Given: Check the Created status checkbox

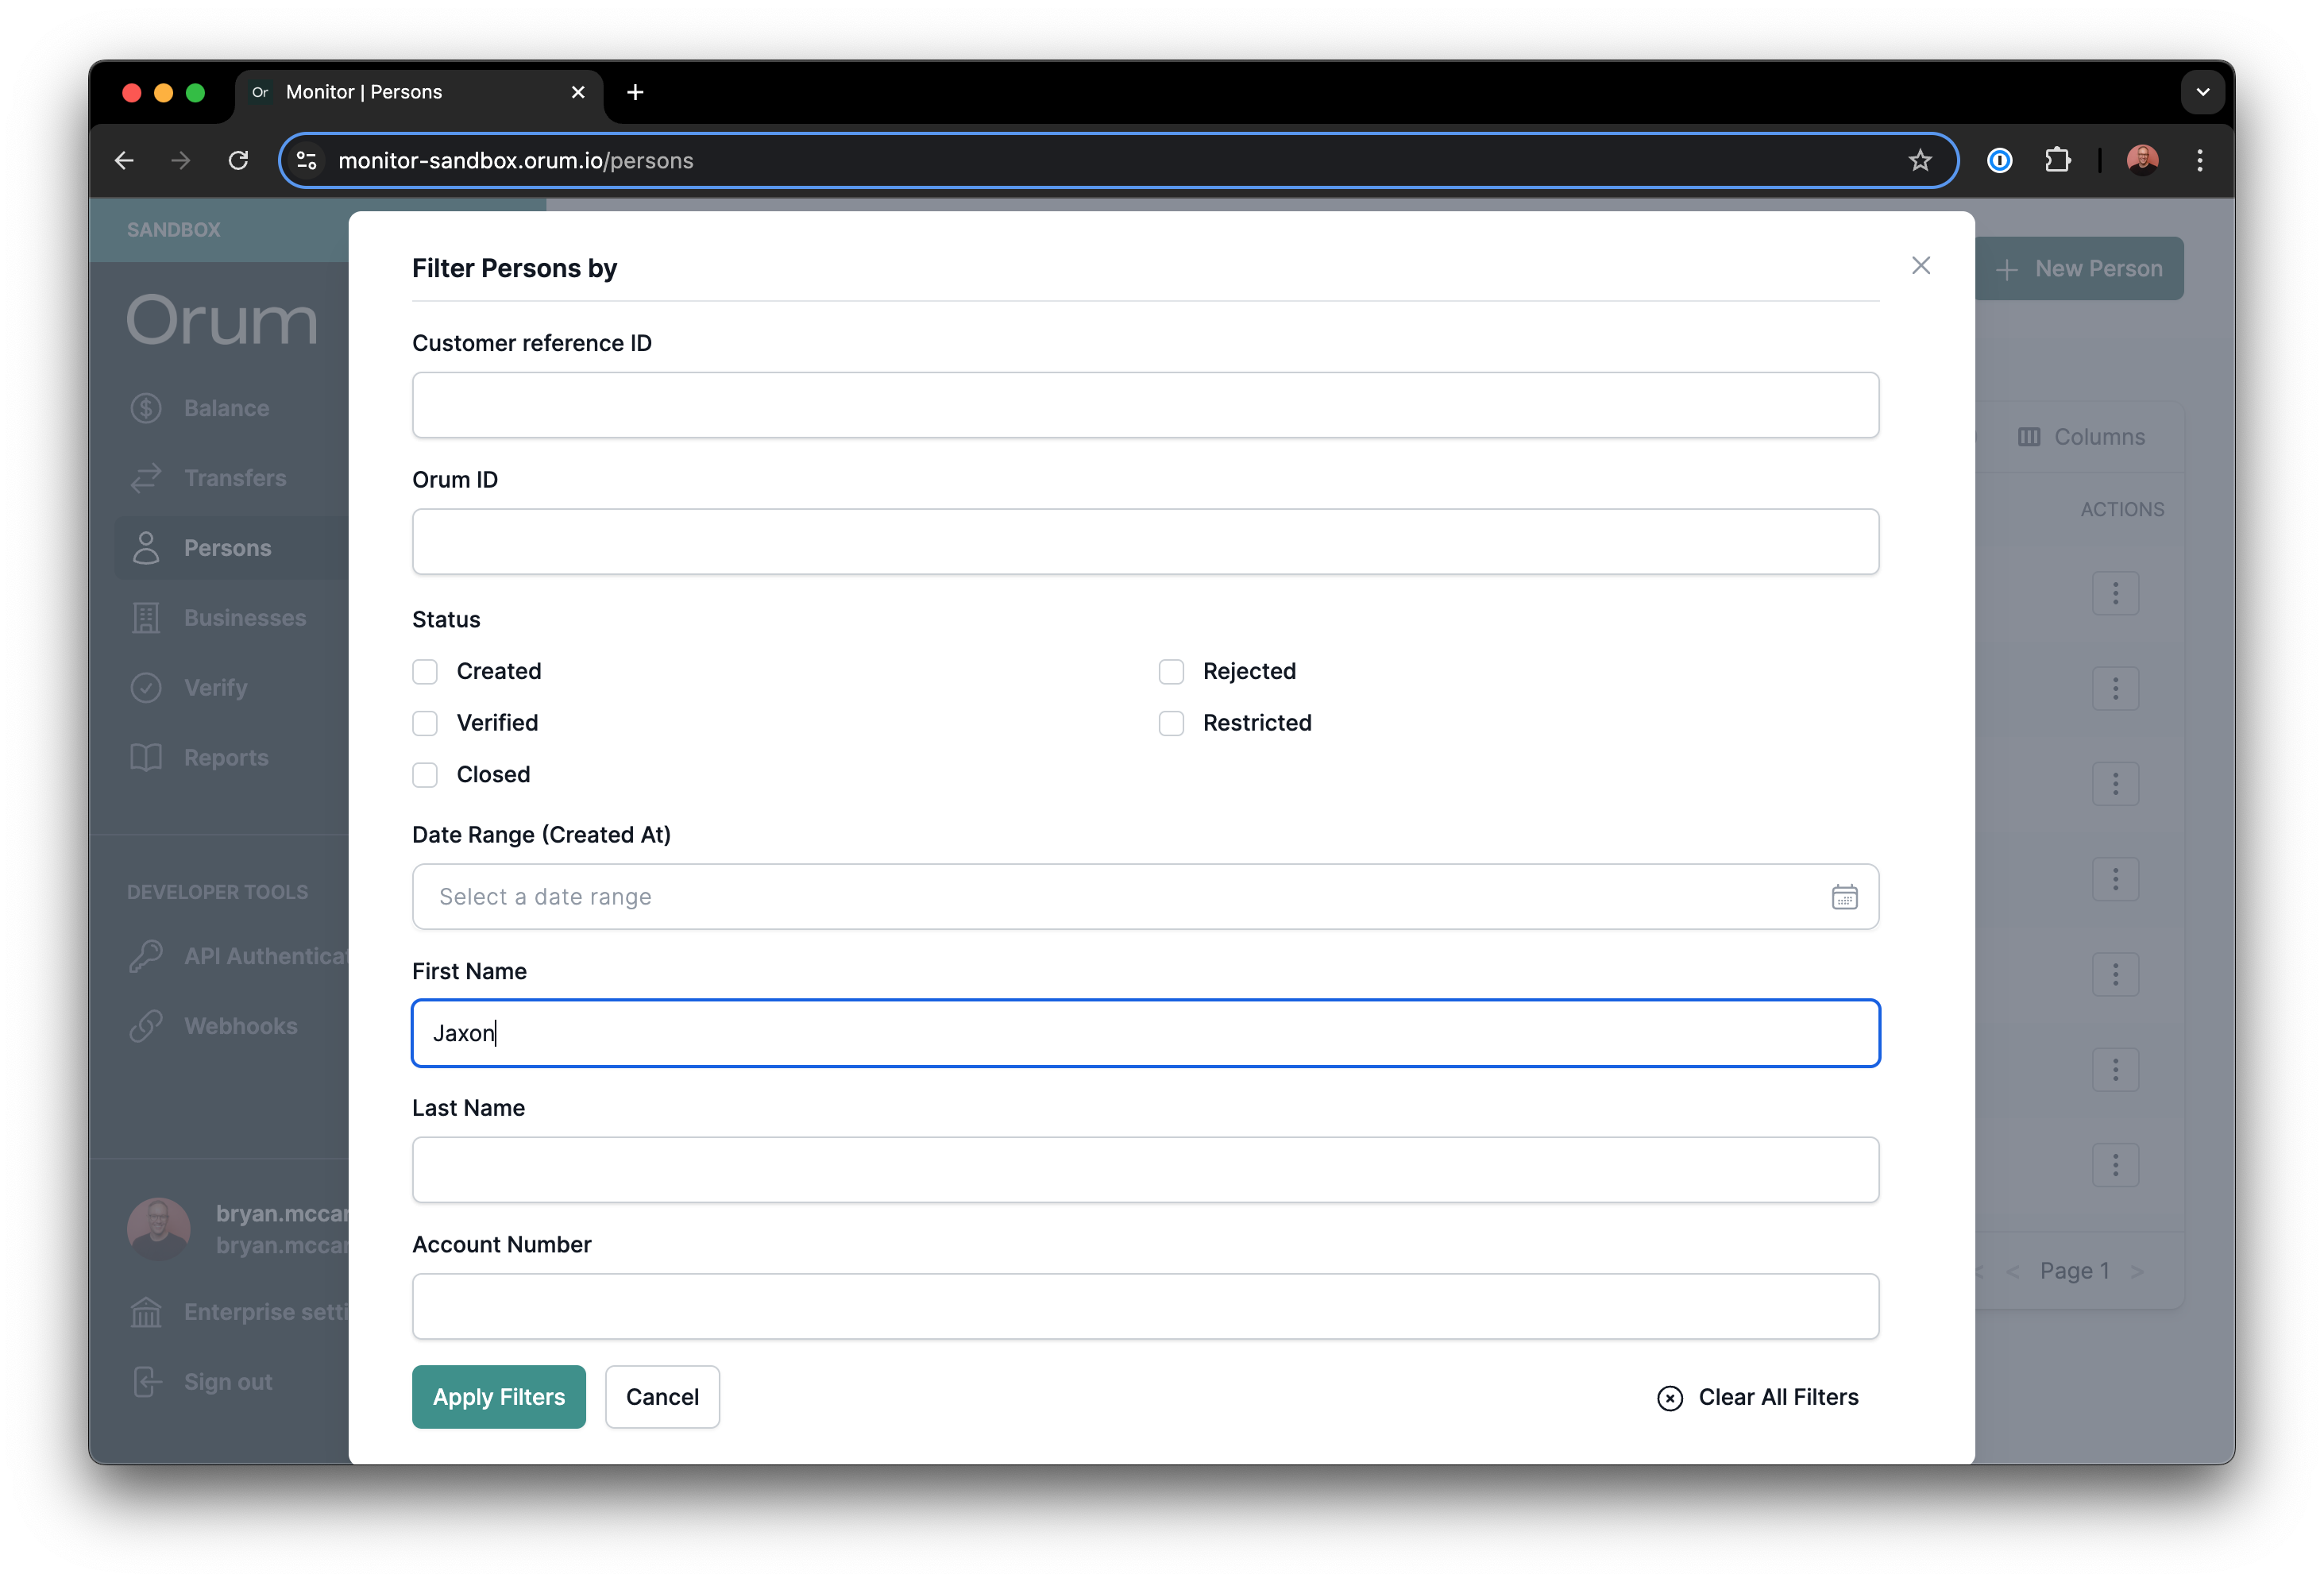Looking at the screenshot, I should coord(425,672).
